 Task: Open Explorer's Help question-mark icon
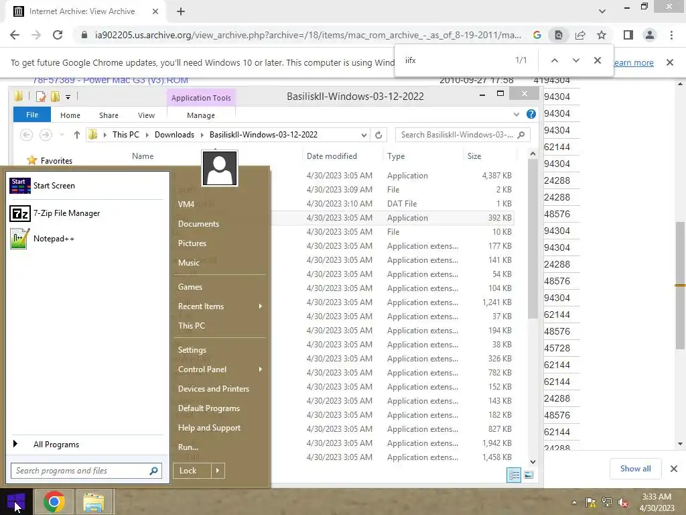pyautogui.click(x=531, y=114)
